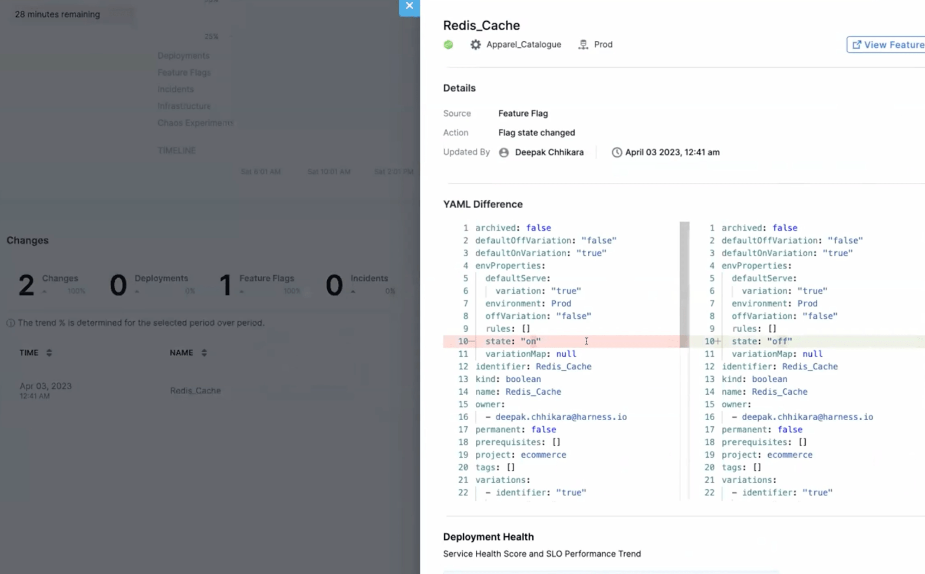Sort changes by NAME column arrows
The height and width of the screenshot is (574, 925).
coord(204,353)
